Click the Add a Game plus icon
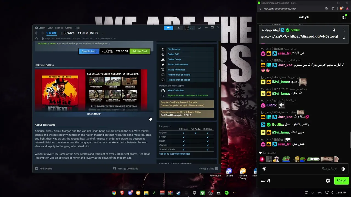Image resolution: width=351 pixels, height=197 pixels. click(37, 169)
